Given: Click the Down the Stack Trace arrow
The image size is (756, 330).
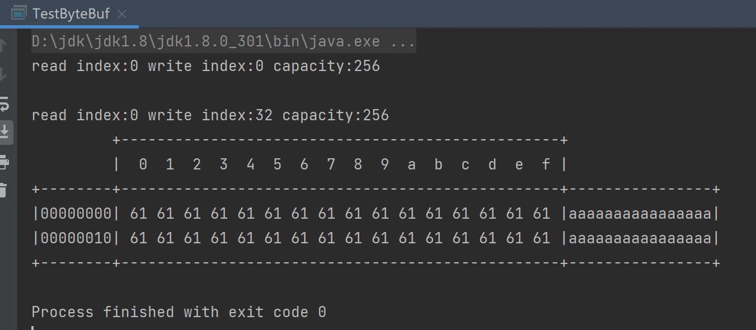Looking at the screenshot, I should pyautogui.click(x=4, y=74).
